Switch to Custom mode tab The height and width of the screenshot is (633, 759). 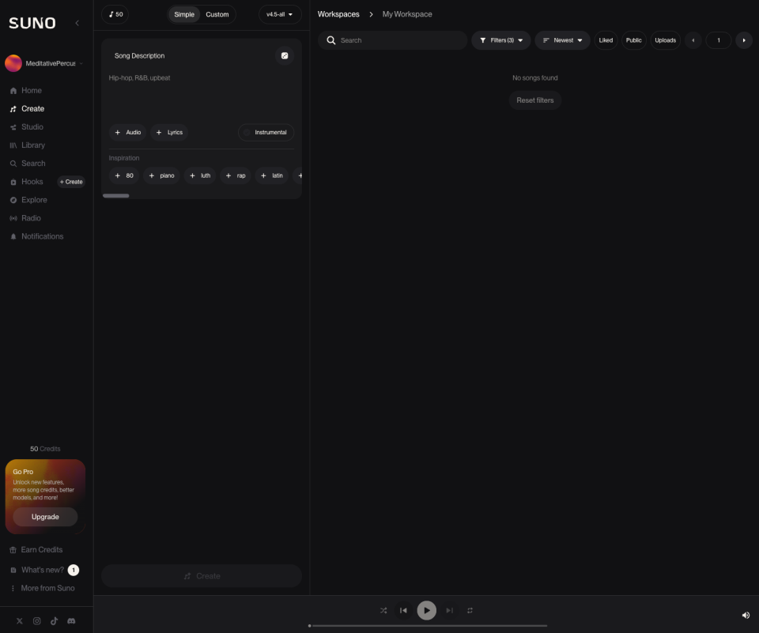coord(217,14)
